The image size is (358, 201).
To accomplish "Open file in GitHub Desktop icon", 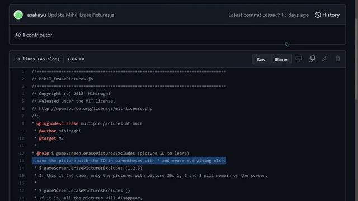I will [299, 59].
